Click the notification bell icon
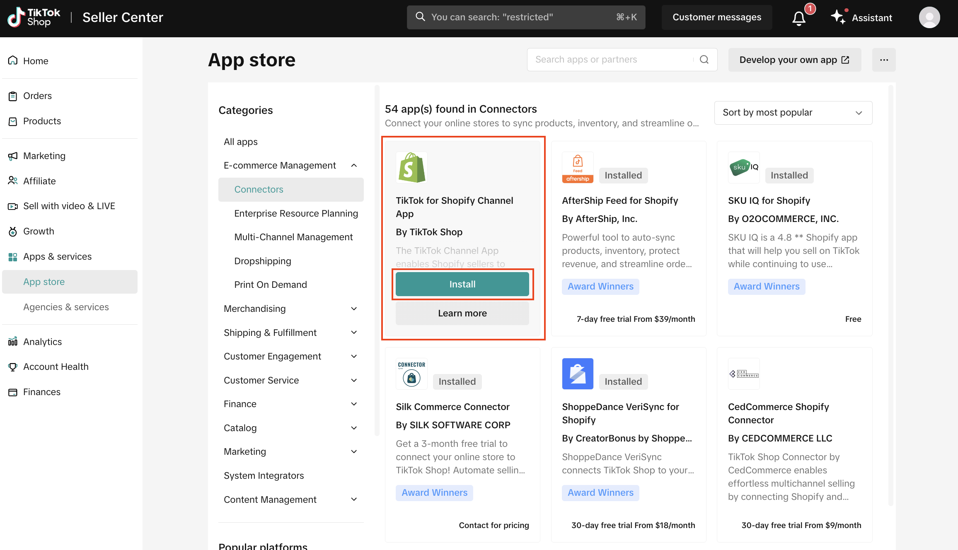958x550 pixels. 799,18
